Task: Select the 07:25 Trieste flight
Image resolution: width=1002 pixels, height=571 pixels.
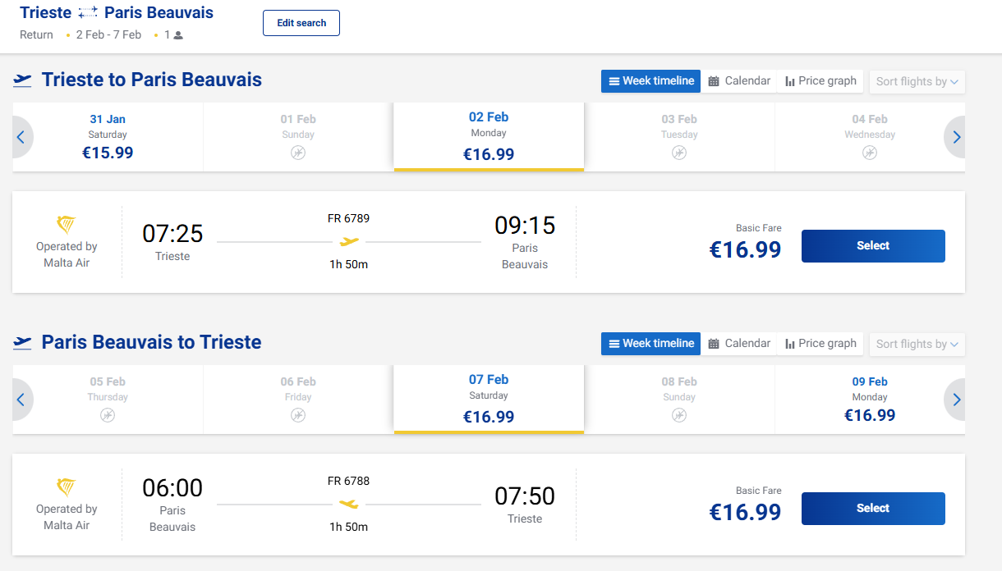Action: coord(872,246)
